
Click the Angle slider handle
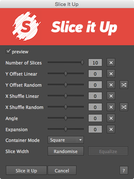point(66,118)
